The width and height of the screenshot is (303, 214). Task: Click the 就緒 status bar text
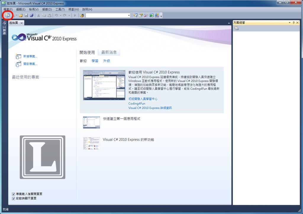tap(6, 209)
